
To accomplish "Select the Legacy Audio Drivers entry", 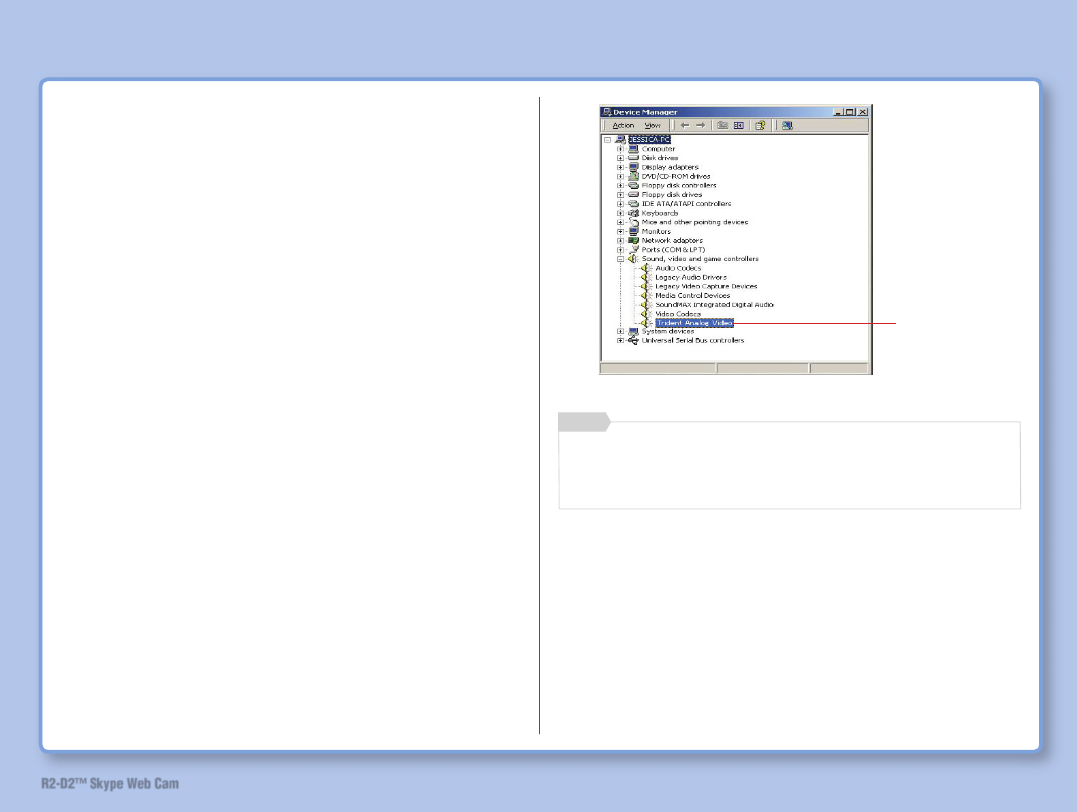I will tap(691, 277).
